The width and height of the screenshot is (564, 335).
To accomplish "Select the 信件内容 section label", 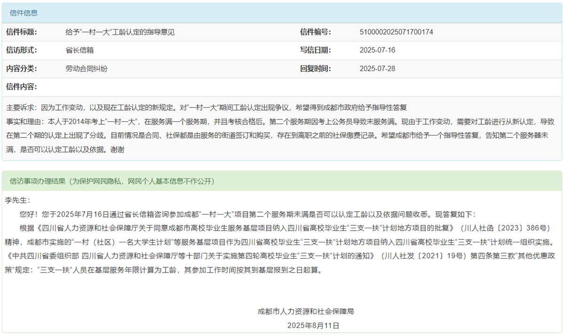I will (21, 87).
